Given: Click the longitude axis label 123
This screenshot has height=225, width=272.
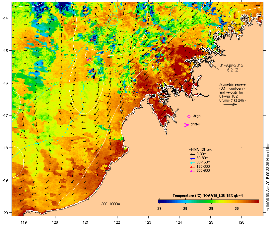Looking at the screenshot, I should 148,222.
